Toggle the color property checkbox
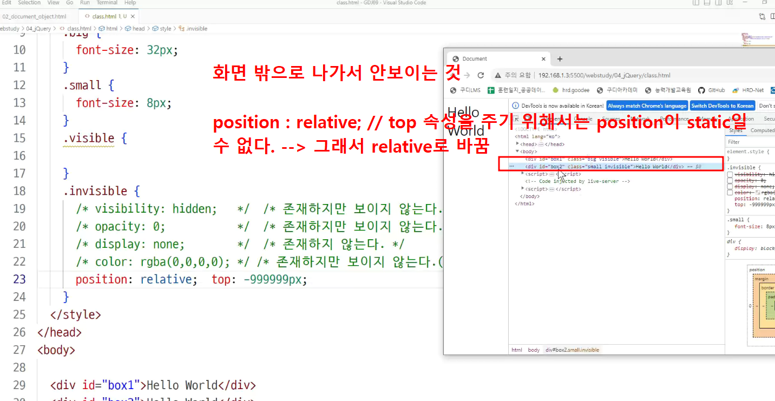 730,193
